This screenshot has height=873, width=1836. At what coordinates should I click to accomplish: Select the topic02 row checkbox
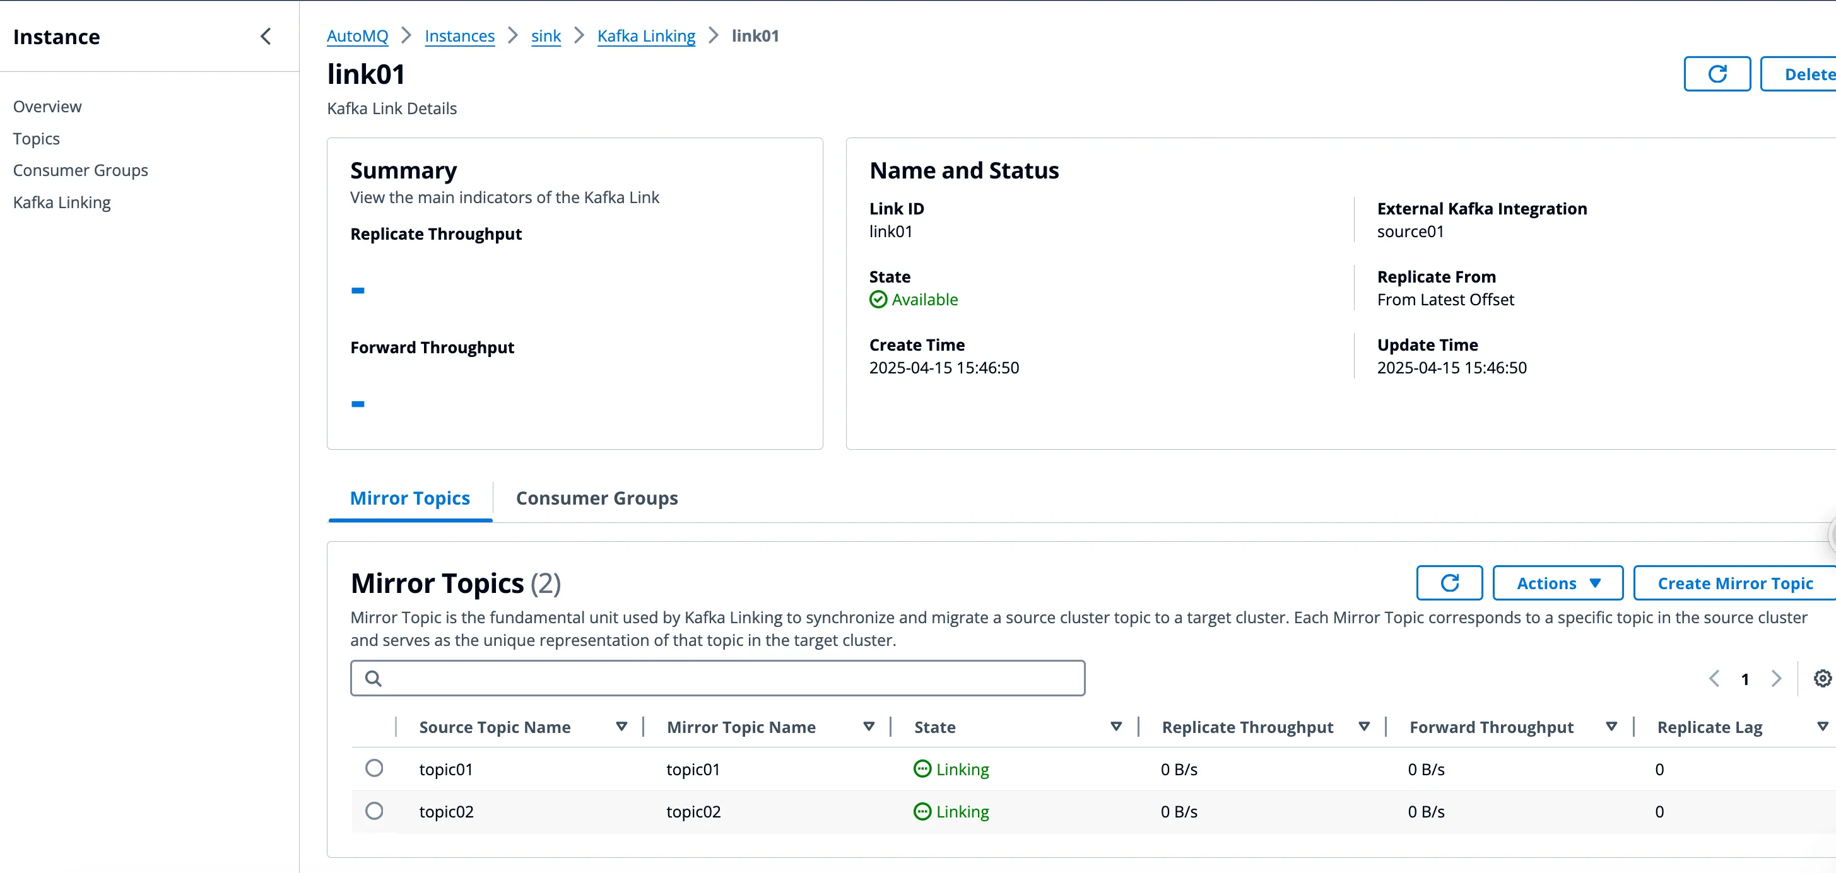click(375, 811)
